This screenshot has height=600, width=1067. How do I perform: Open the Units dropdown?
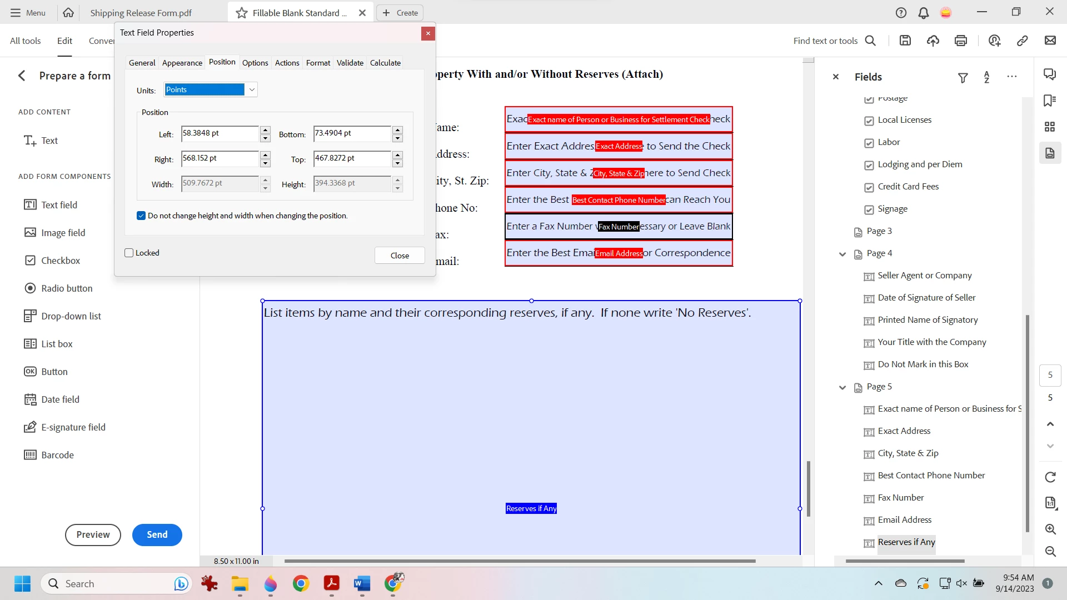pyautogui.click(x=252, y=89)
